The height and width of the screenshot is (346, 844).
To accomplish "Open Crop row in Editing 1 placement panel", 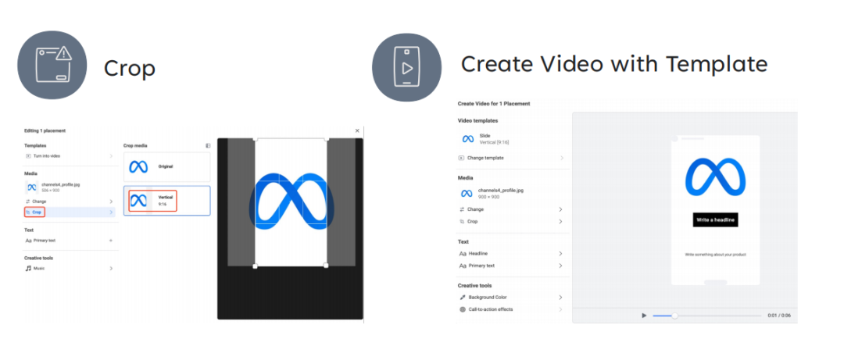I will click(x=69, y=212).
